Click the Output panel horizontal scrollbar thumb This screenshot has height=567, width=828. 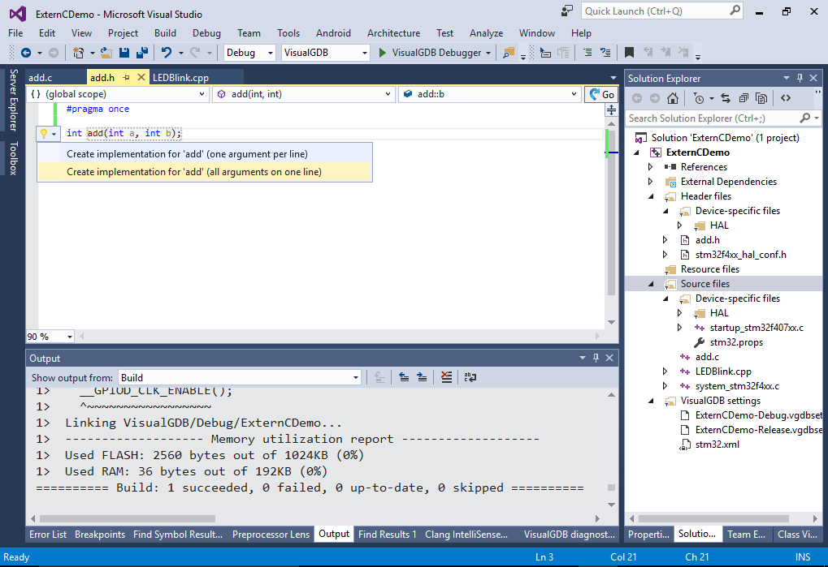tap(128, 518)
